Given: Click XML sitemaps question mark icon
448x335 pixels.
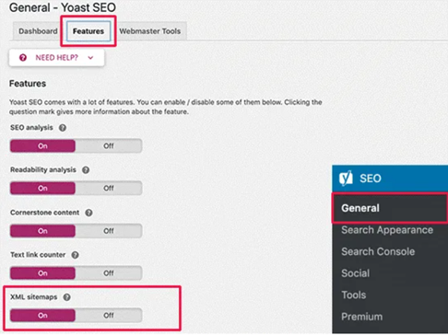Looking at the screenshot, I should pos(66,297).
